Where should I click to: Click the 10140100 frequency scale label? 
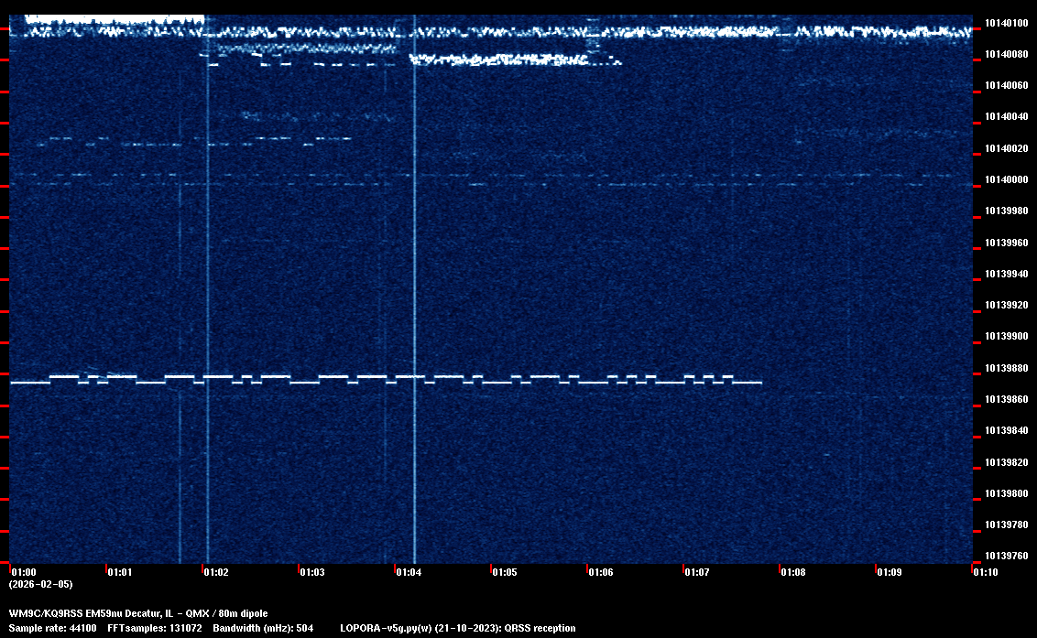click(x=1005, y=23)
